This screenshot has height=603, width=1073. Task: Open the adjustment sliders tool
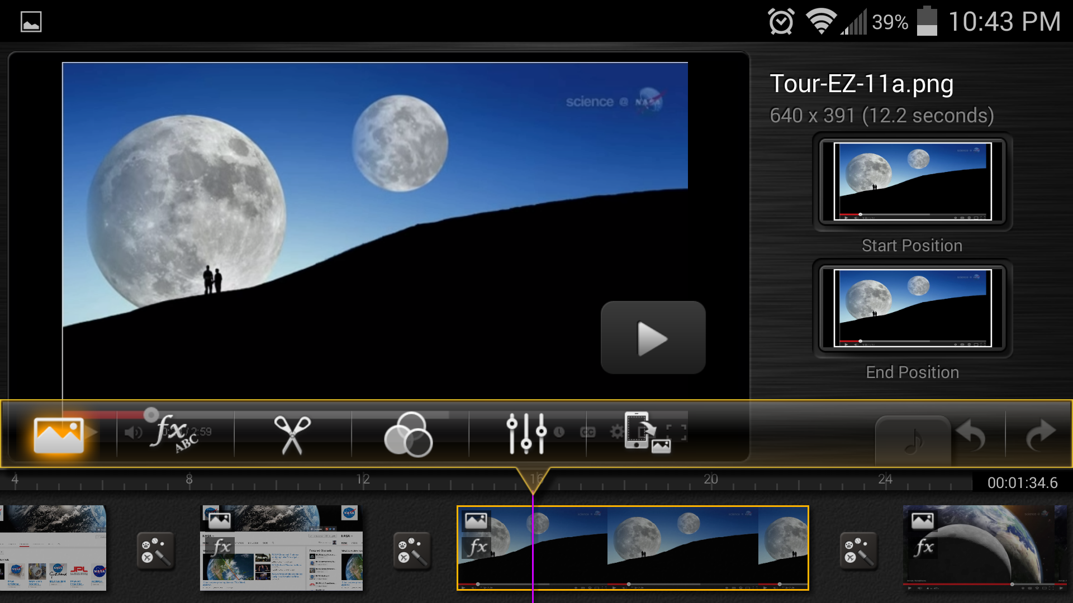tap(526, 433)
